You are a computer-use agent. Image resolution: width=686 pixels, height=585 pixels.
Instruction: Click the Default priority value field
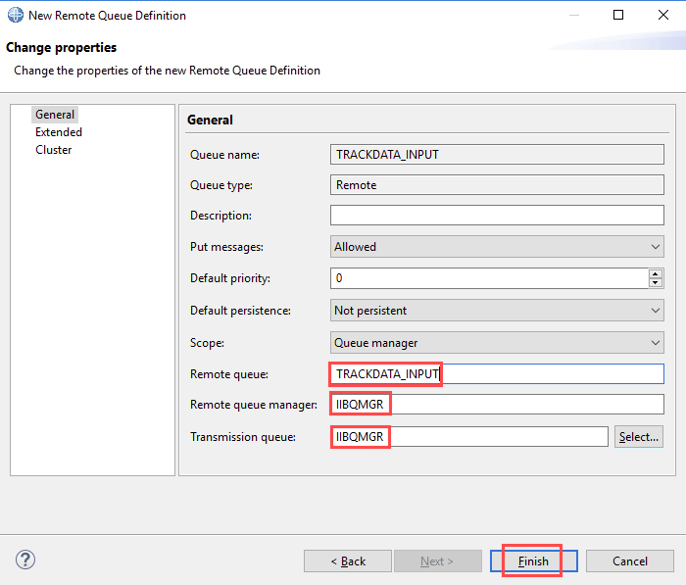click(489, 278)
